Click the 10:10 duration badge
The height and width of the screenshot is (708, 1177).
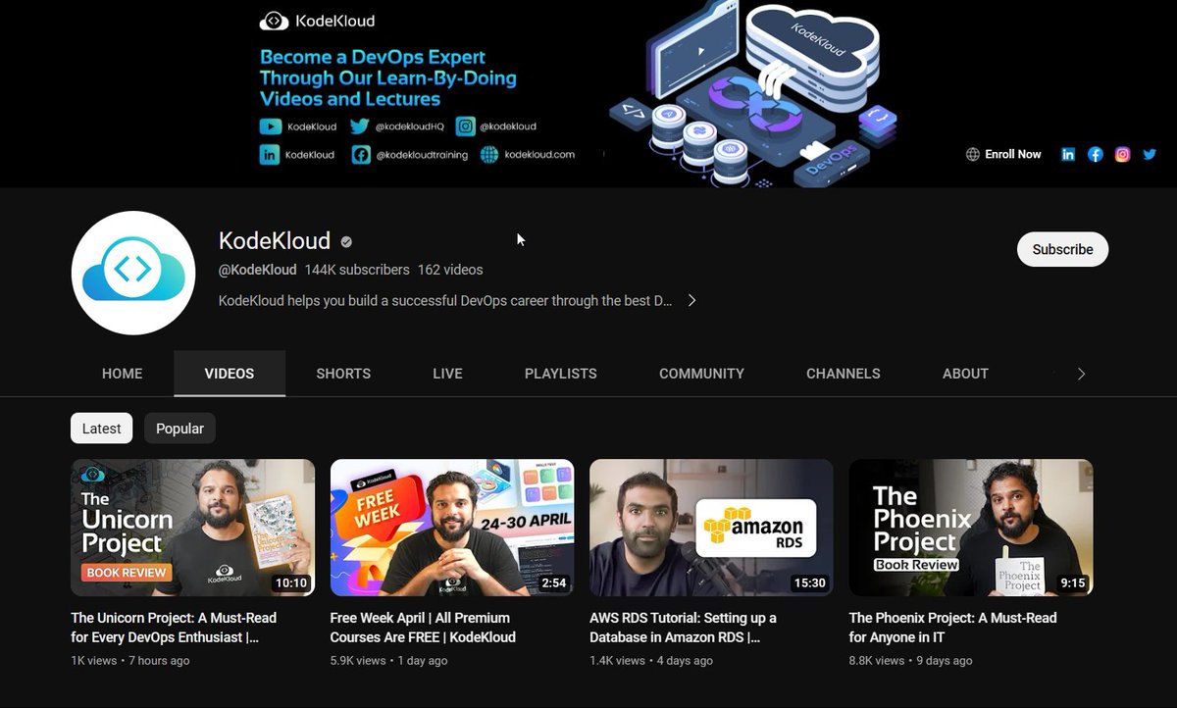click(291, 582)
